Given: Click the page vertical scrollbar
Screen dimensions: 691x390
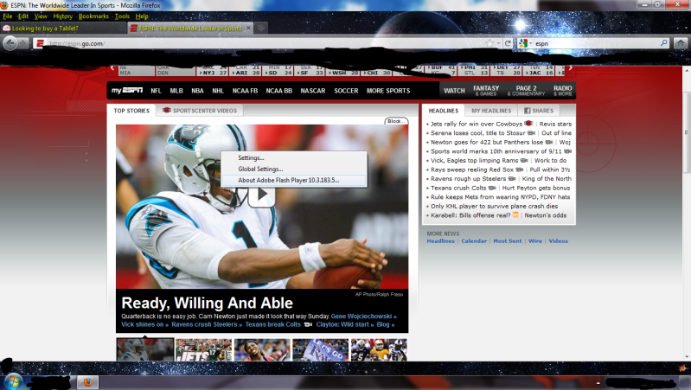Looking at the screenshot, I should tap(687, 132).
